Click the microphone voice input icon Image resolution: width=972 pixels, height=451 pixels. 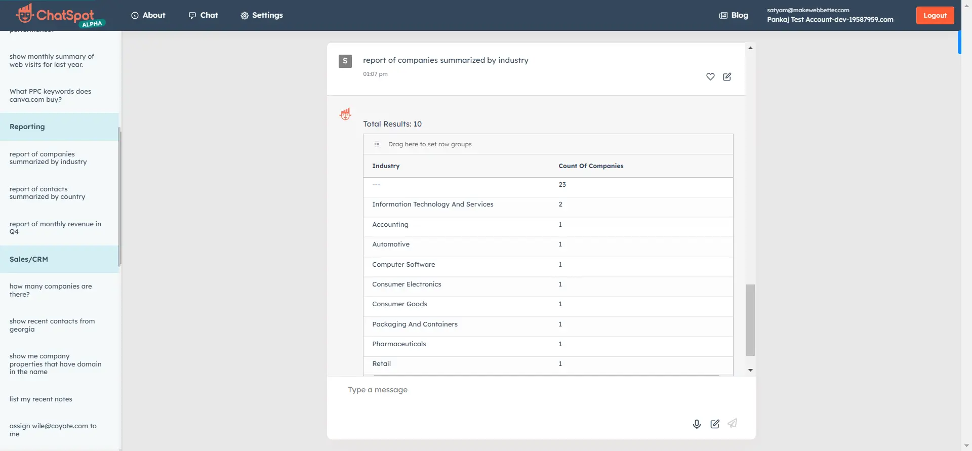pyautogui.click(x=697, y=424)
